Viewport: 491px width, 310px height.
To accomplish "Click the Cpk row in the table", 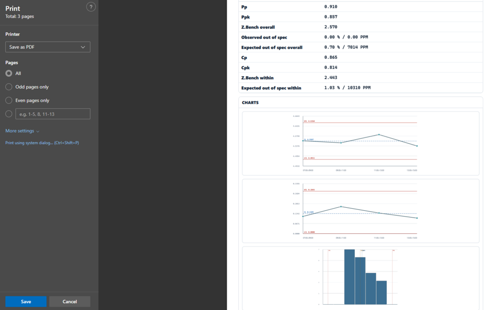I will tap(361, 67).
